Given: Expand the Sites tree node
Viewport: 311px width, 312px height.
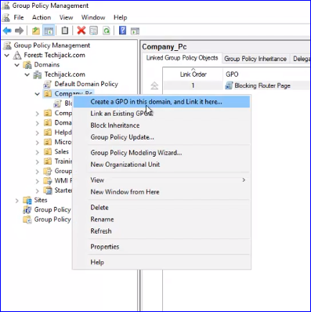Looking at the screenshot, I should pyautogui.click(x=17, y=201).
